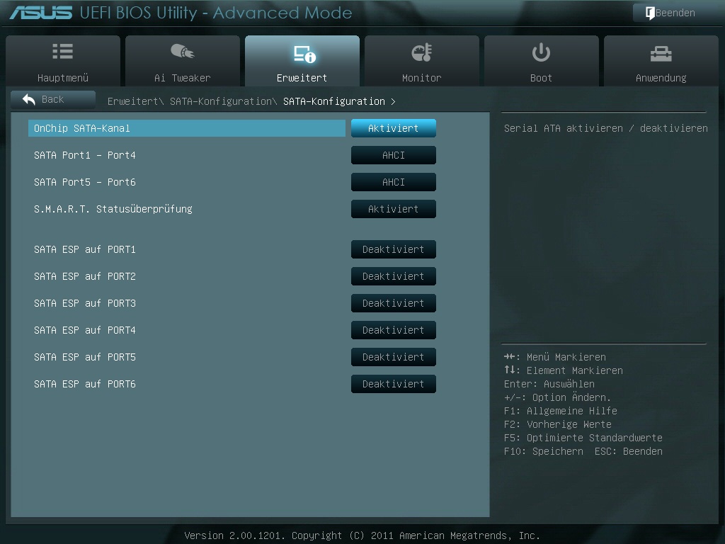Select the S.M.A.R.T. Statusüberprüfung label
The height and width of the screenshot is (544, 725).
pyautogui.click(x=113, y=209)
